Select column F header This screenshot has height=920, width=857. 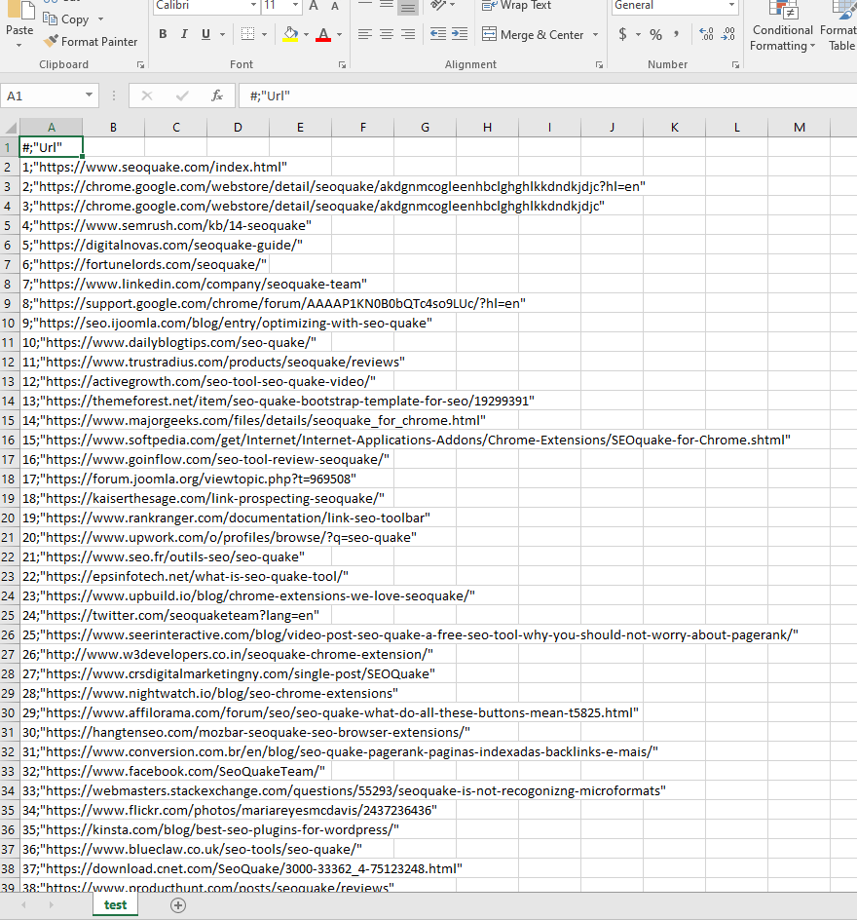click(363, 128)
